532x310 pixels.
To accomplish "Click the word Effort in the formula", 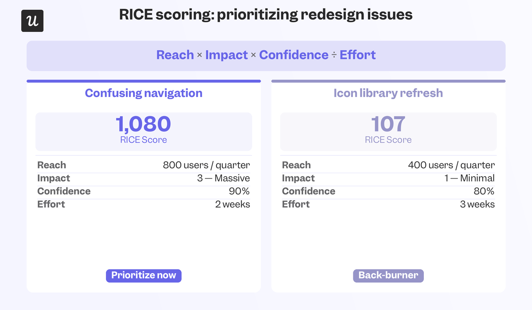I will coord(358,55).
